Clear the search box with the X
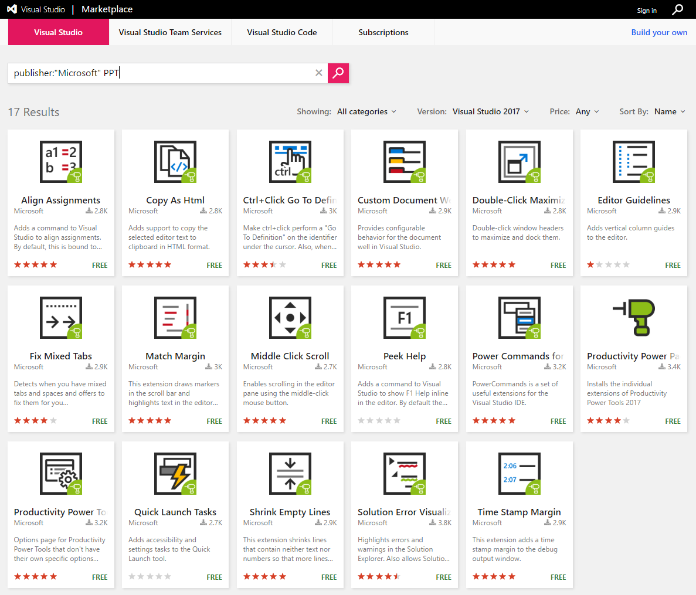The width and height of the screenshot is (696, 595). click(x=319, y=73)
